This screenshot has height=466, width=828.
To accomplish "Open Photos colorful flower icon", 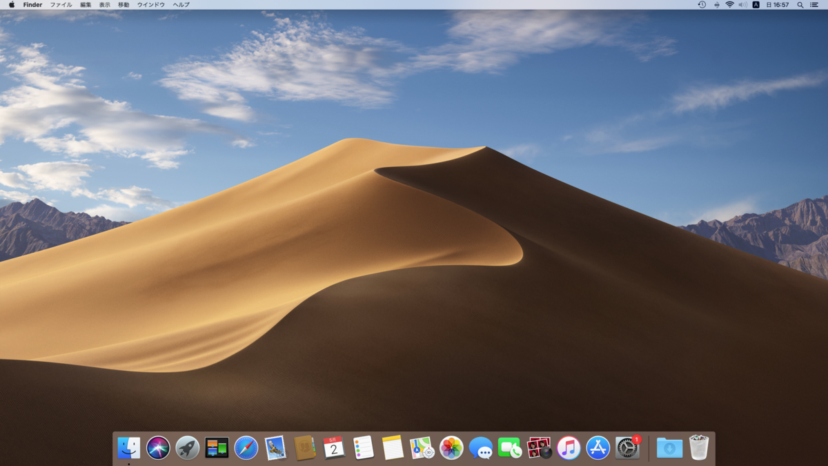I will (x=451, y=448).
